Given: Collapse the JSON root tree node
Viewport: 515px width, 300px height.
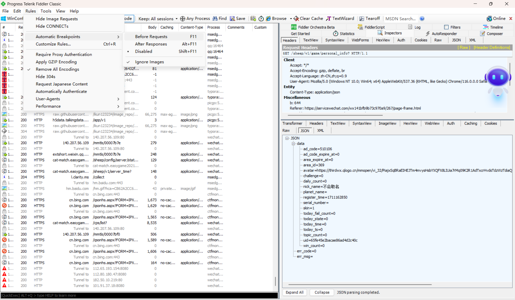Looking at the screenshot, I should pyautogui.click(x=287, y=138).
